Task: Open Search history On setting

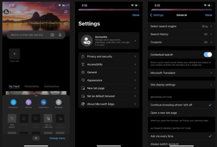Action: (181, 34)
